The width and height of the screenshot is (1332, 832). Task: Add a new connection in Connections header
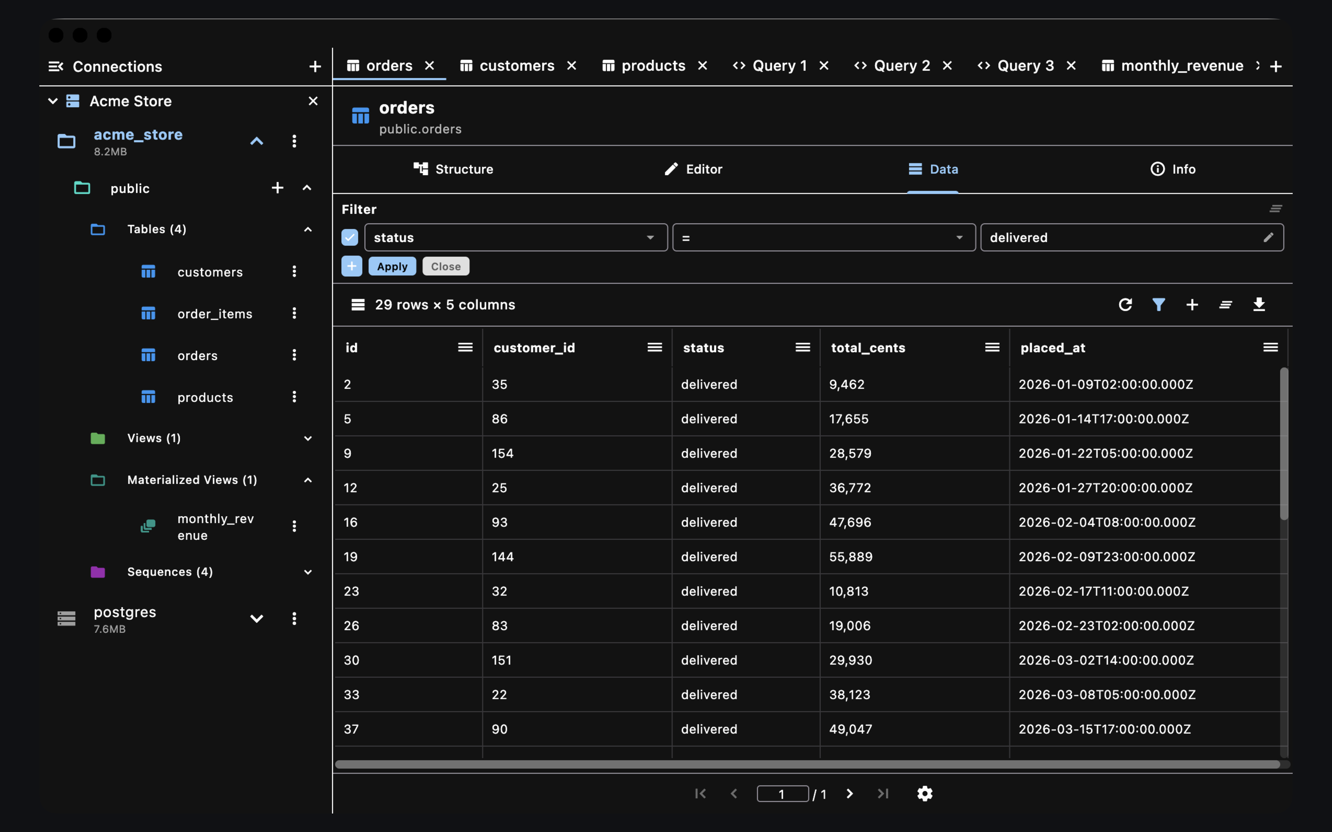pos(315,67)
